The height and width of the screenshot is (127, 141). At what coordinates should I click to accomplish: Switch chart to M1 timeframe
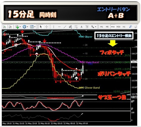coord(102,27)
